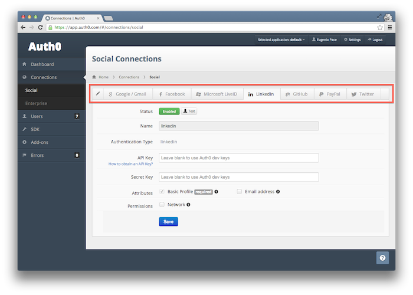Open the Eugenio Pace user menu

(324, 40)
